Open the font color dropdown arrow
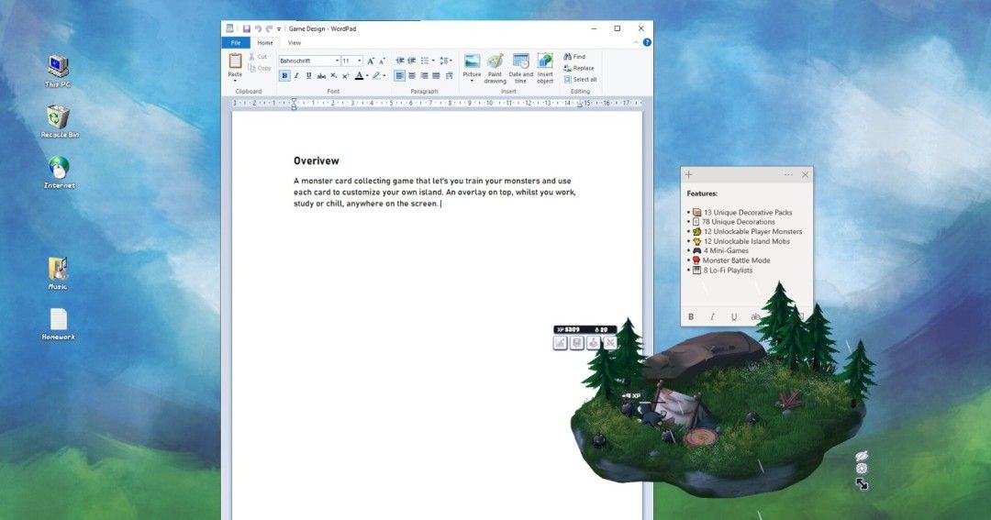The width and height of the screenshot is (991, 520). click(367, 76)
